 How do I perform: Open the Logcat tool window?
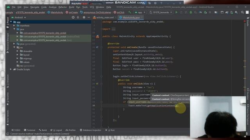coord(56,130)
